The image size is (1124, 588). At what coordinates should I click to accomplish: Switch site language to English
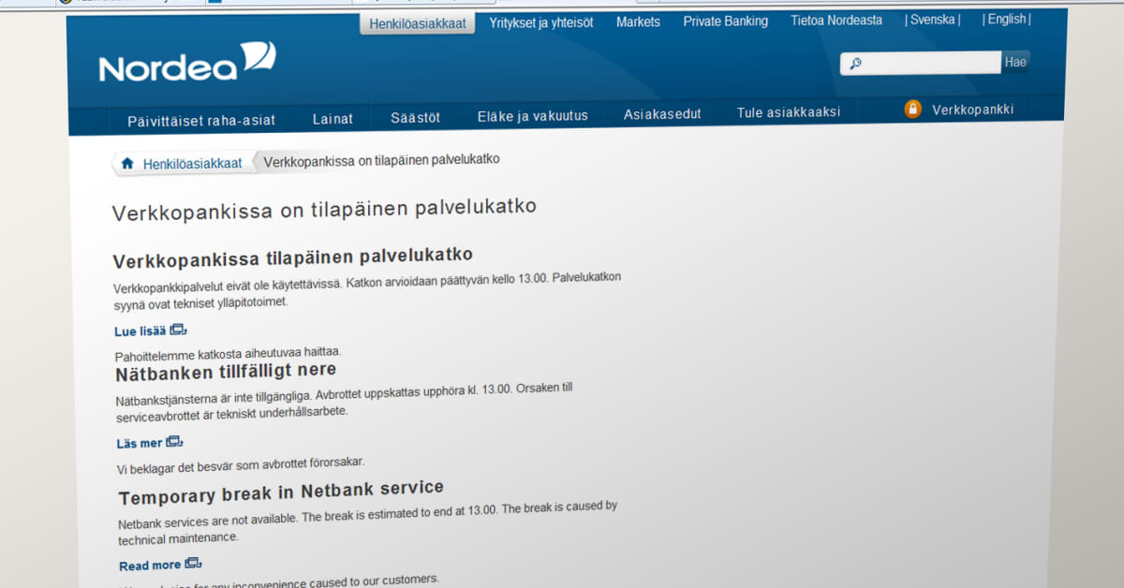pos(1005,19)
